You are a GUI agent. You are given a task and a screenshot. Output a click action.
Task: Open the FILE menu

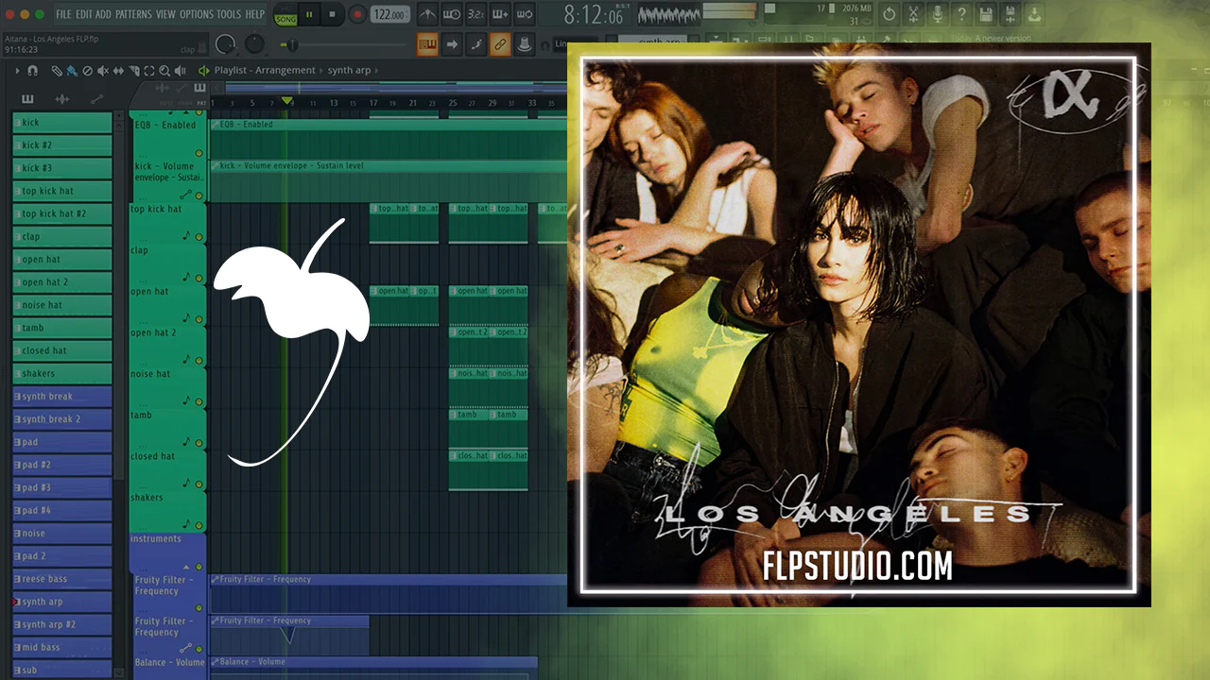click(63, 14)
